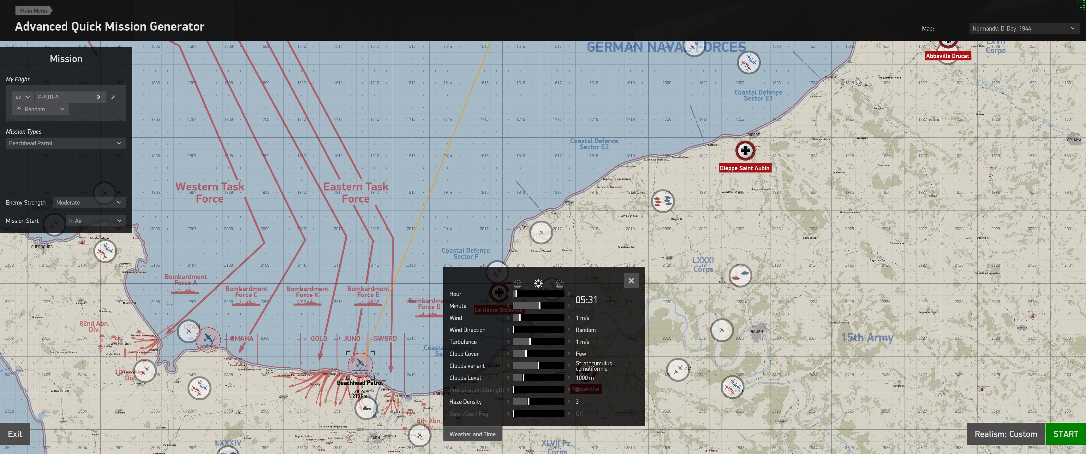The image size is (1086, 454).
Task: Open aircraft setup with the wrench icon
Action: click(x=113, y=97)
